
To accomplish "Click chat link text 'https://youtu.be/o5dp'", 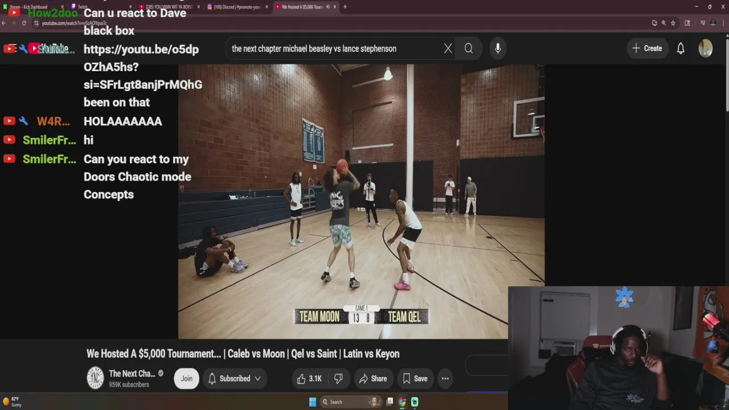I will click(x=141, y=49).
